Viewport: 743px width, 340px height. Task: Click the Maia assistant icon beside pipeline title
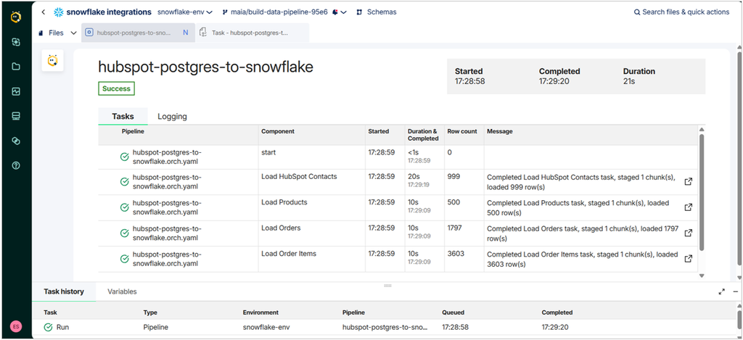point(52,61)
